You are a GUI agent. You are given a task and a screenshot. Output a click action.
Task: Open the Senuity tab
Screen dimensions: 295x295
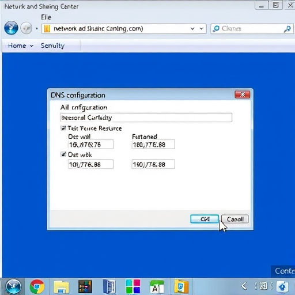52,46
